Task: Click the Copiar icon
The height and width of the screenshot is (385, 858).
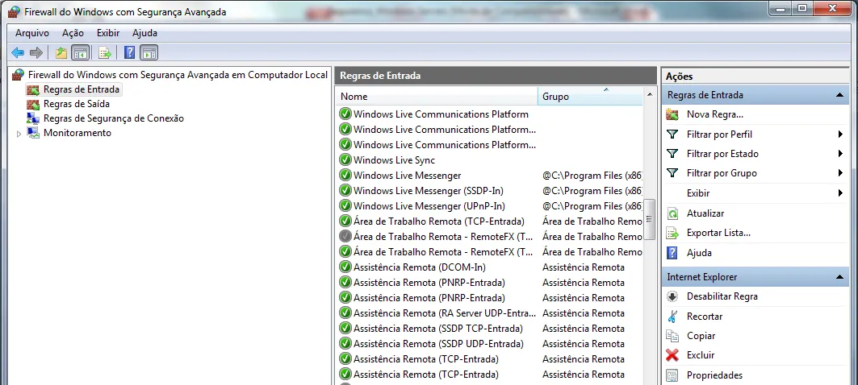Action: tap(672, 336)
